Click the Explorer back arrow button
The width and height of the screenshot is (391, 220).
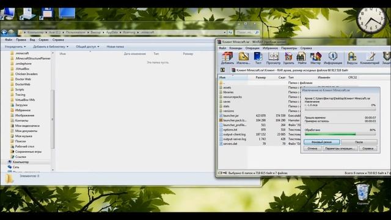pyautogui.click(x=4, y=32)
